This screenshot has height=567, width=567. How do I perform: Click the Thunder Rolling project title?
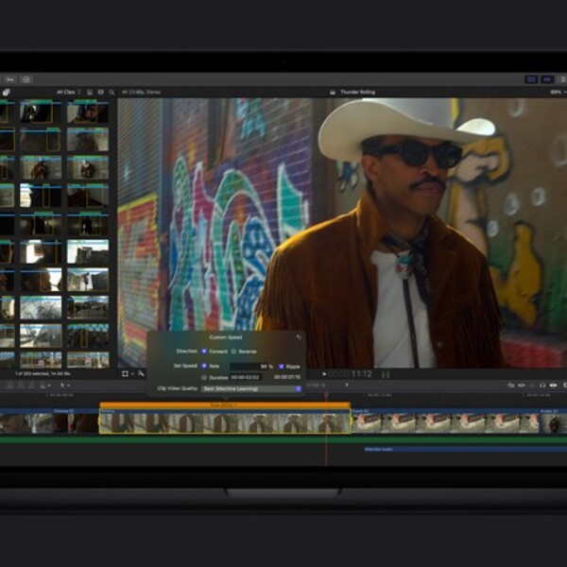point(357,93)
